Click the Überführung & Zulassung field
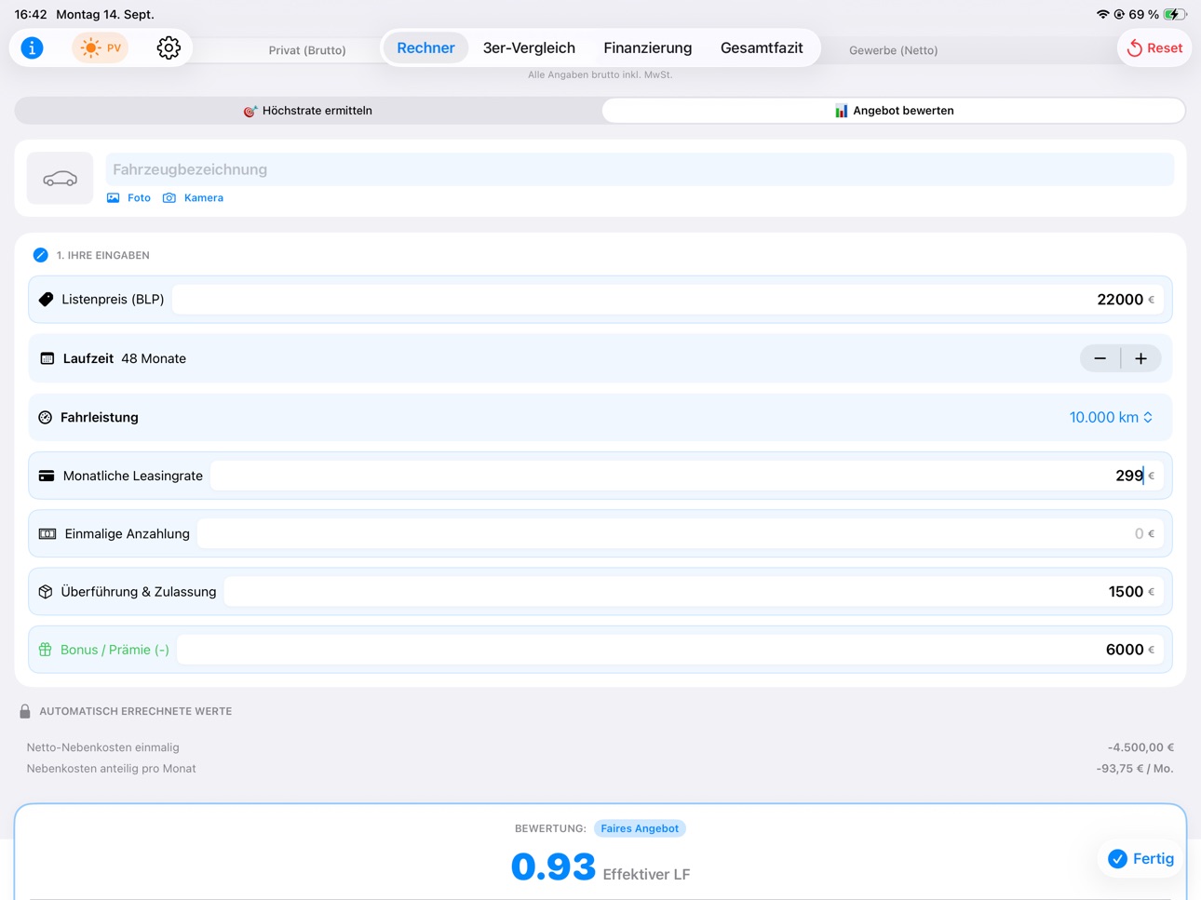The height and width of the screenshot is (900, 1201). [694, 592]
